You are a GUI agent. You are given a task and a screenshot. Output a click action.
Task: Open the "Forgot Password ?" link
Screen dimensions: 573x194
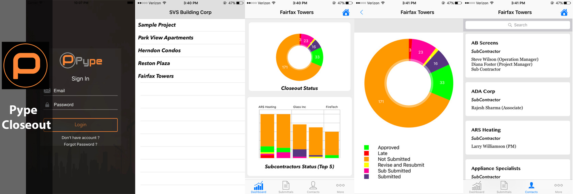pyautogui.click(x=81, y=144)
